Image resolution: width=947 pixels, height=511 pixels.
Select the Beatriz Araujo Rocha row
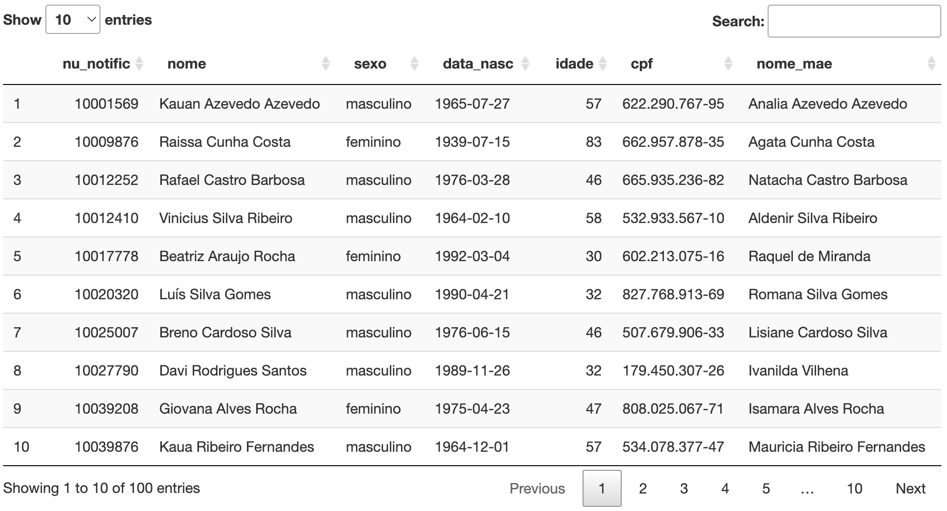click(x=472, y=256)
